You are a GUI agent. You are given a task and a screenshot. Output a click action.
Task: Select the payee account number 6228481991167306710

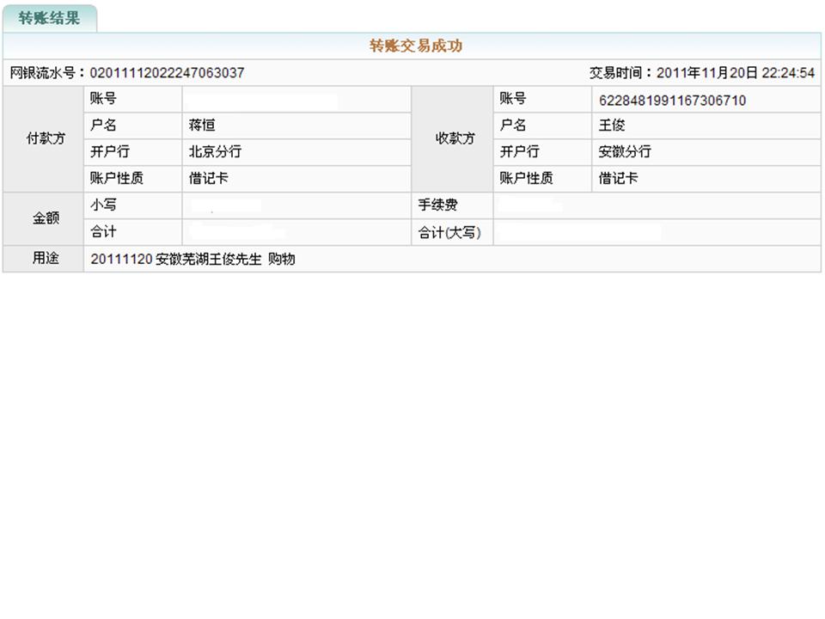pyautogui.click(x=672, y=101)
